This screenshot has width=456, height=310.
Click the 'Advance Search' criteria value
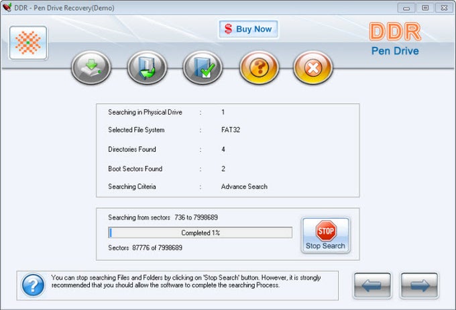(x=244, y=187)
